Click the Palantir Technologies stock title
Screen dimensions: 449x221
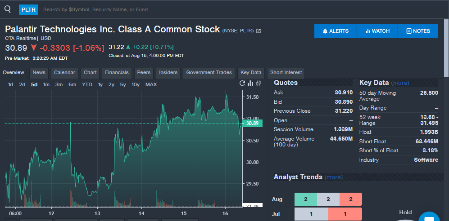[112, 29]
